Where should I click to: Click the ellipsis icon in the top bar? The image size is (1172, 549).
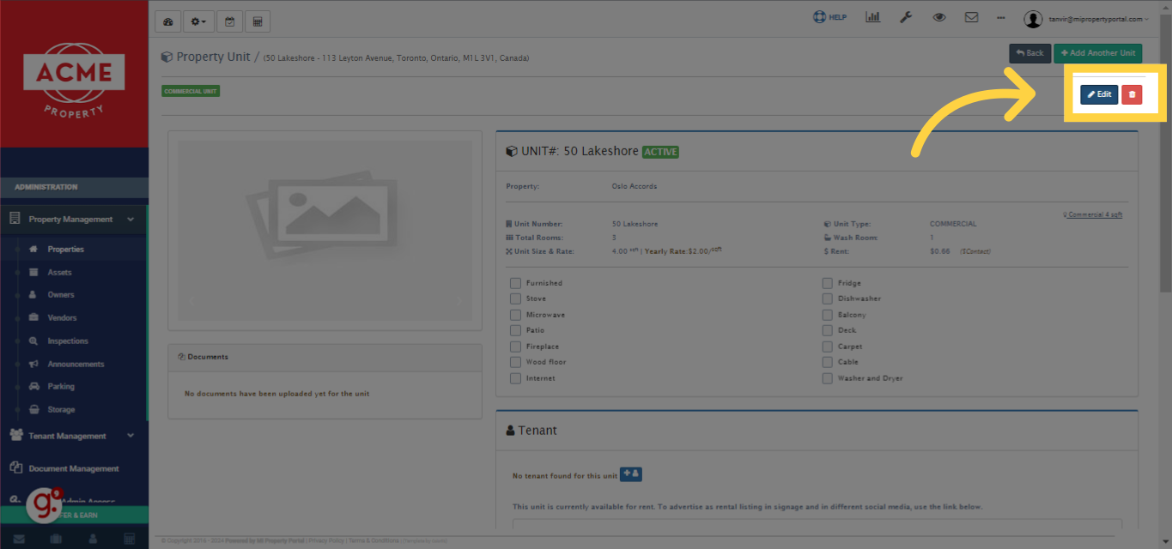click(x=1000, y=16)
